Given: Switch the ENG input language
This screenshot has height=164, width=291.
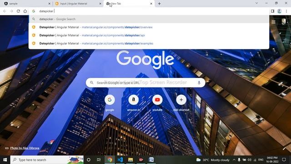Looking at the screenshot, I should coord(261,160).
